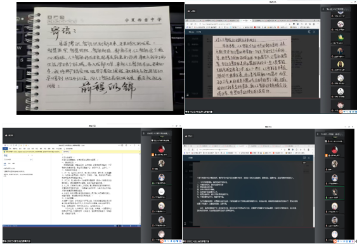Click the Sogou input icon below the Word meeting
This screenshot has width=357, height=246.
[162, 241]
